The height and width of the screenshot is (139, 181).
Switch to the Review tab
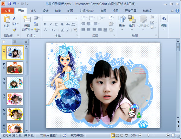pos(103,11)
